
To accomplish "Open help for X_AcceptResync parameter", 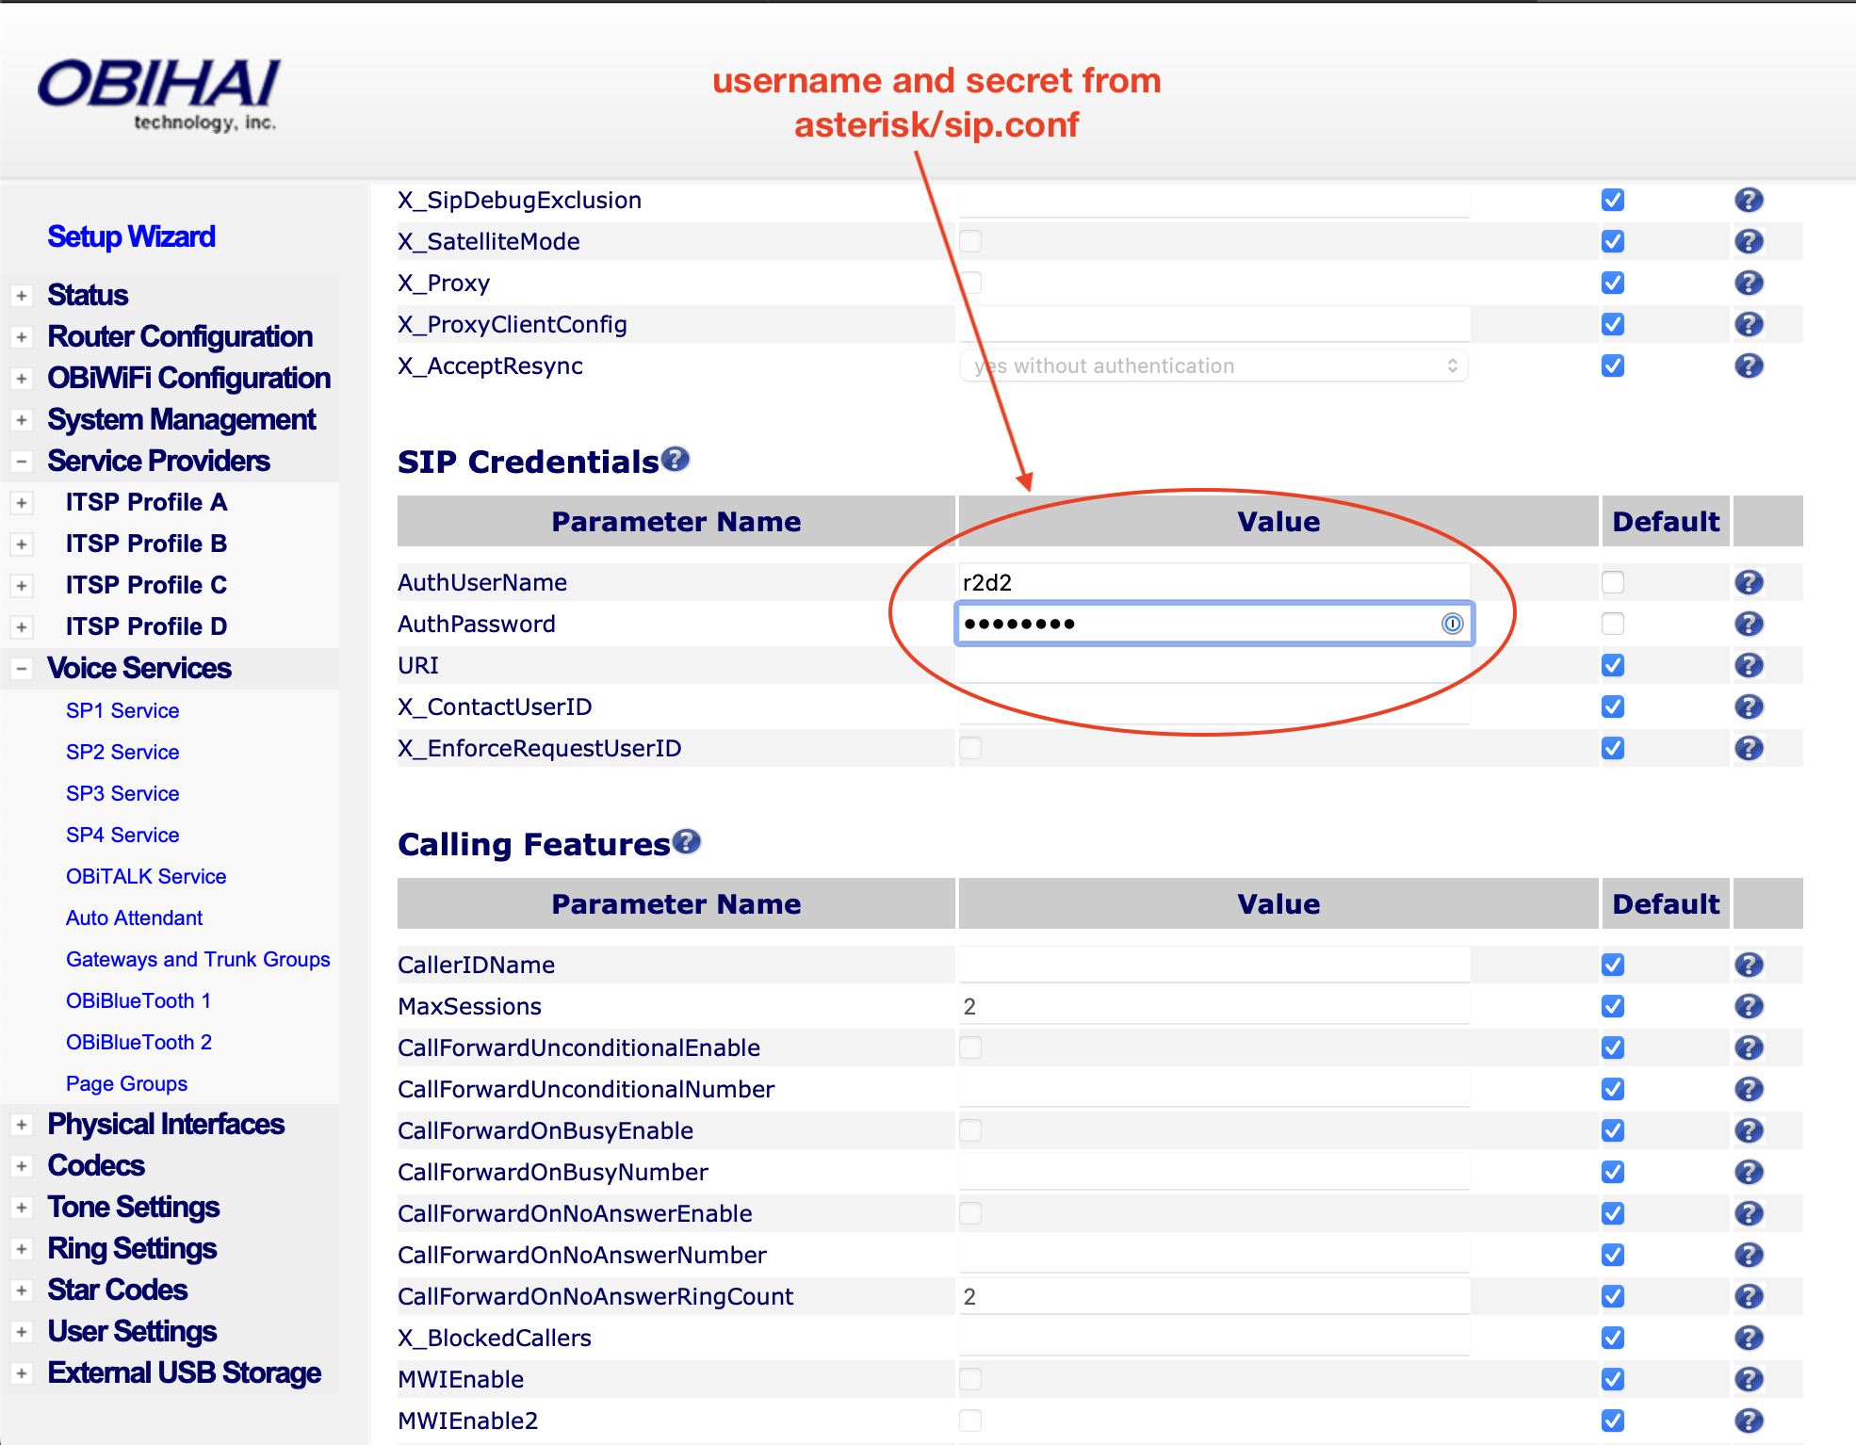I will 1749,365.
